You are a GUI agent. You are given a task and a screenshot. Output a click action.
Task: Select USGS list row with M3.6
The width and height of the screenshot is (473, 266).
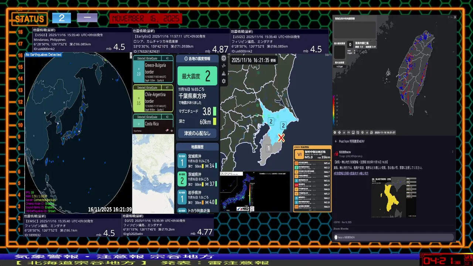pyautogui.click(x=313, y=181)
